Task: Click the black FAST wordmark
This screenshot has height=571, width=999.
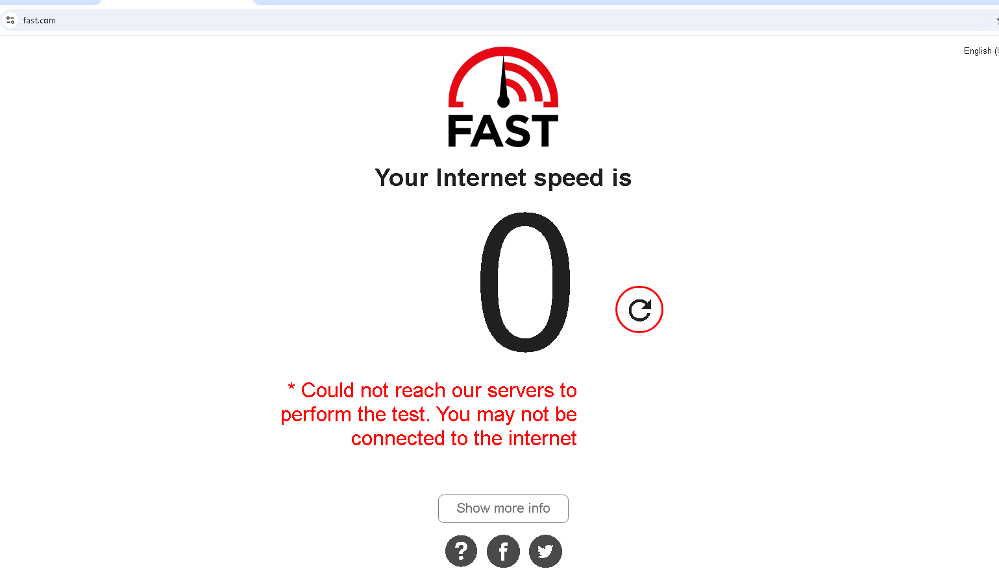Action: (503, 131)
